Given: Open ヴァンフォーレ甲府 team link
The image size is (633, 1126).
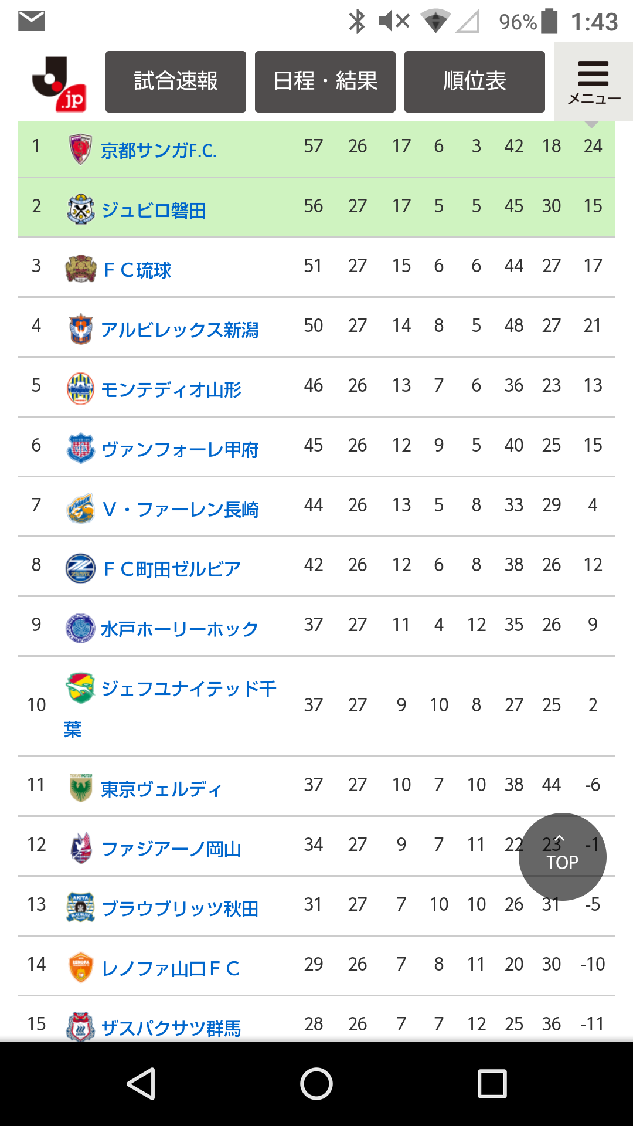Looking at the screenshot, I should pyautogui.click(x=180, y=450).
